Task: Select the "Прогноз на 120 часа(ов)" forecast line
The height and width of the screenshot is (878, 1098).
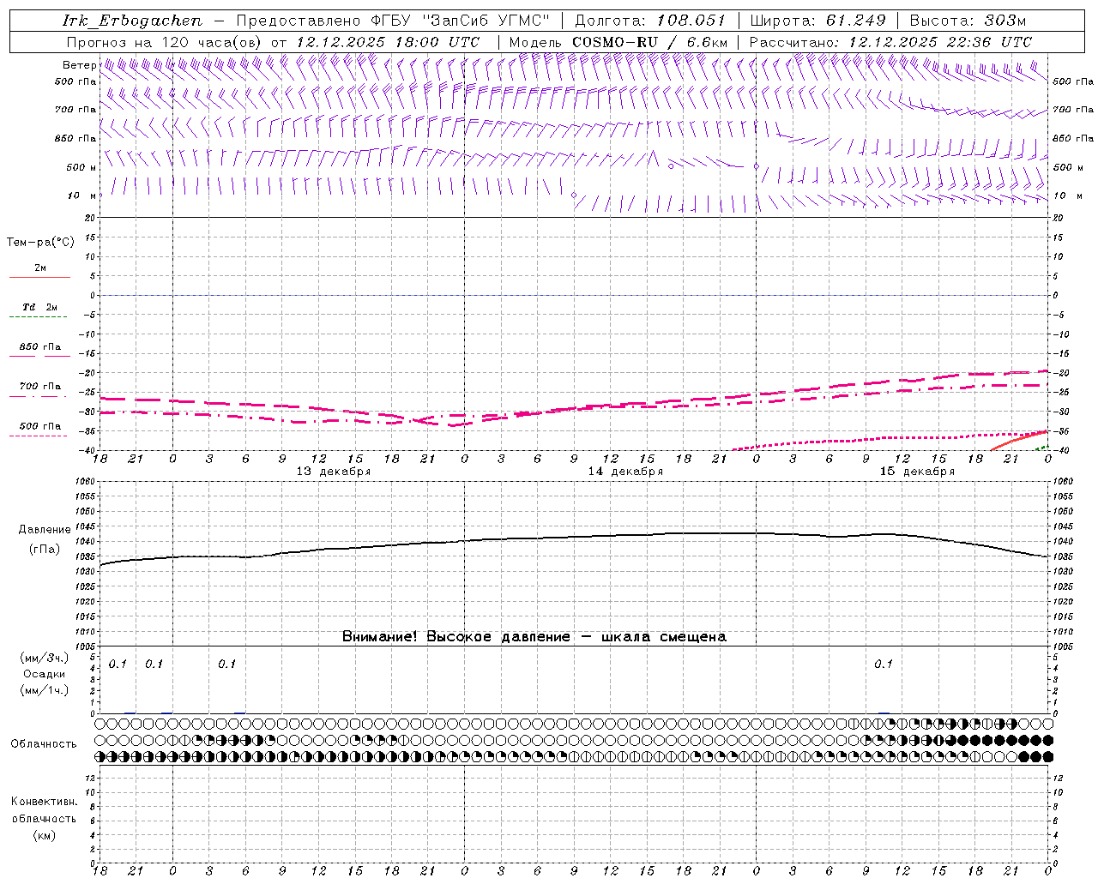Action: (x=165, y=42)
